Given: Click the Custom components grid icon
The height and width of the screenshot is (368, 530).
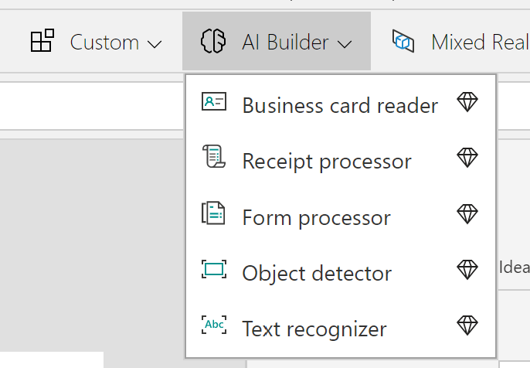Looking at the screenshot, I should [x=42, y=41].
